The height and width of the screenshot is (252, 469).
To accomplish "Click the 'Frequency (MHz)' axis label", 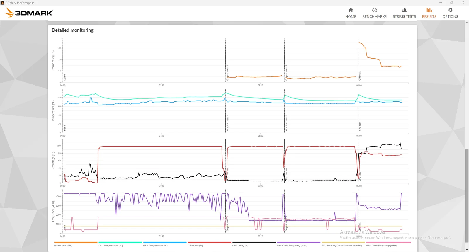I will click(53, 211).
